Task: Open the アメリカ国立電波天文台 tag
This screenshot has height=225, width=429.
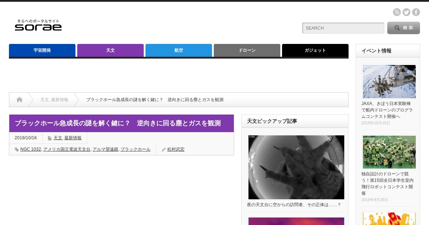Action: (x=67, y=149)
